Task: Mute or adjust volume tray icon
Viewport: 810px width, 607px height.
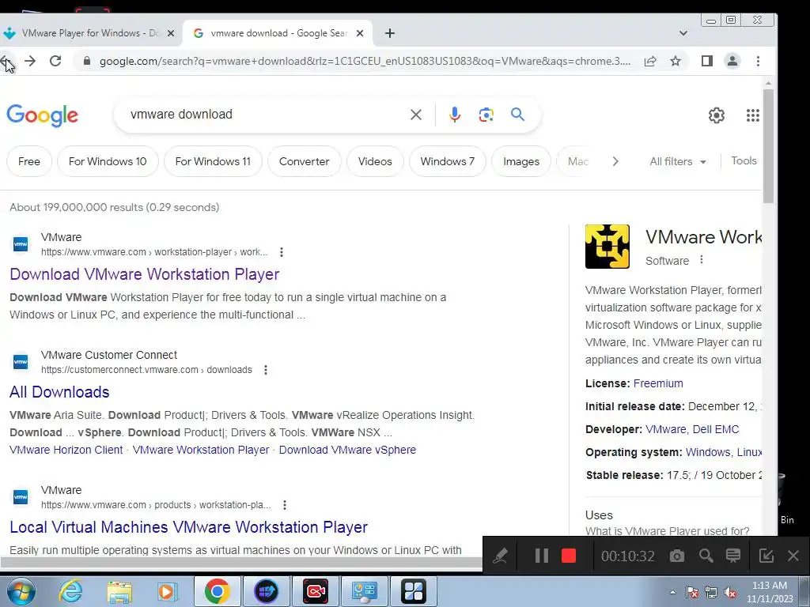Action: click(730, 593)
